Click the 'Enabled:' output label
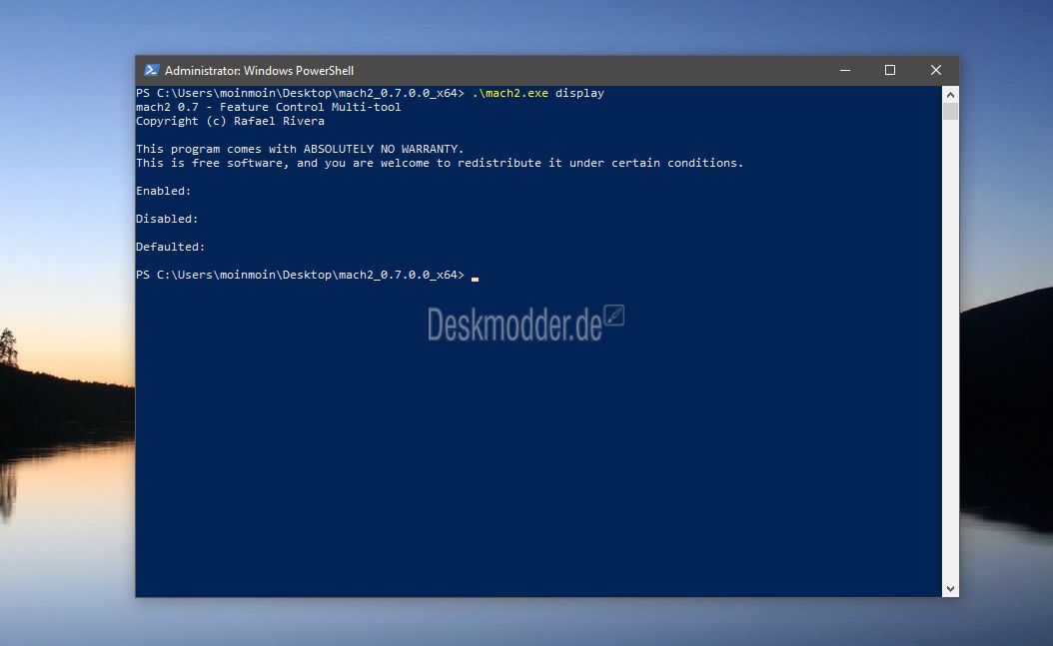The width and height of the screenshot is (1053, 646). (163, 191)
